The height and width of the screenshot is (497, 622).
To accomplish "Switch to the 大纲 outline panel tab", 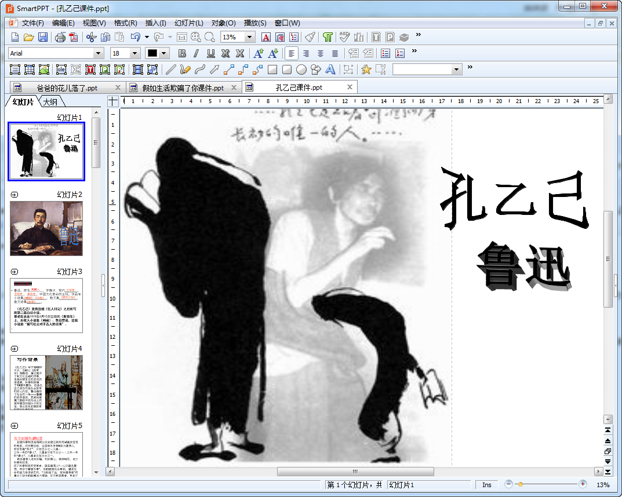I will coord(50,102).
